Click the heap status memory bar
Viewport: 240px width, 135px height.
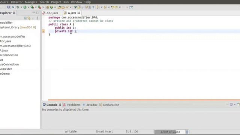tap(169, 132)
